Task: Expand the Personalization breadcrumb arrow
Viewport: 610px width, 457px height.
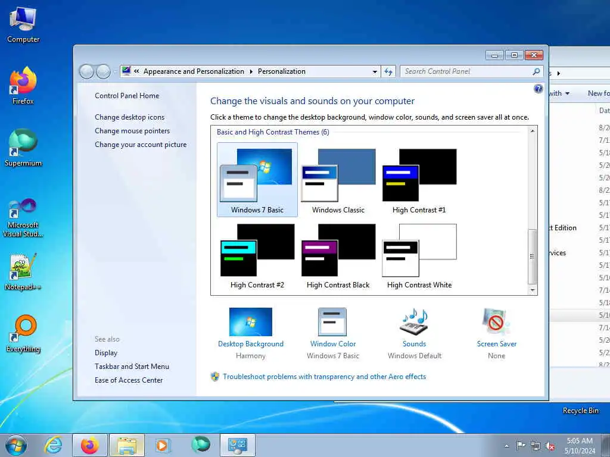Action: (x=251, y=71)
